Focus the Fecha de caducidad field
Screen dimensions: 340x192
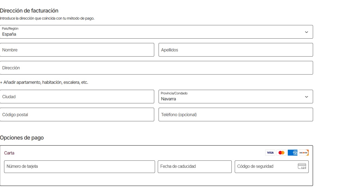pos(194,166)
